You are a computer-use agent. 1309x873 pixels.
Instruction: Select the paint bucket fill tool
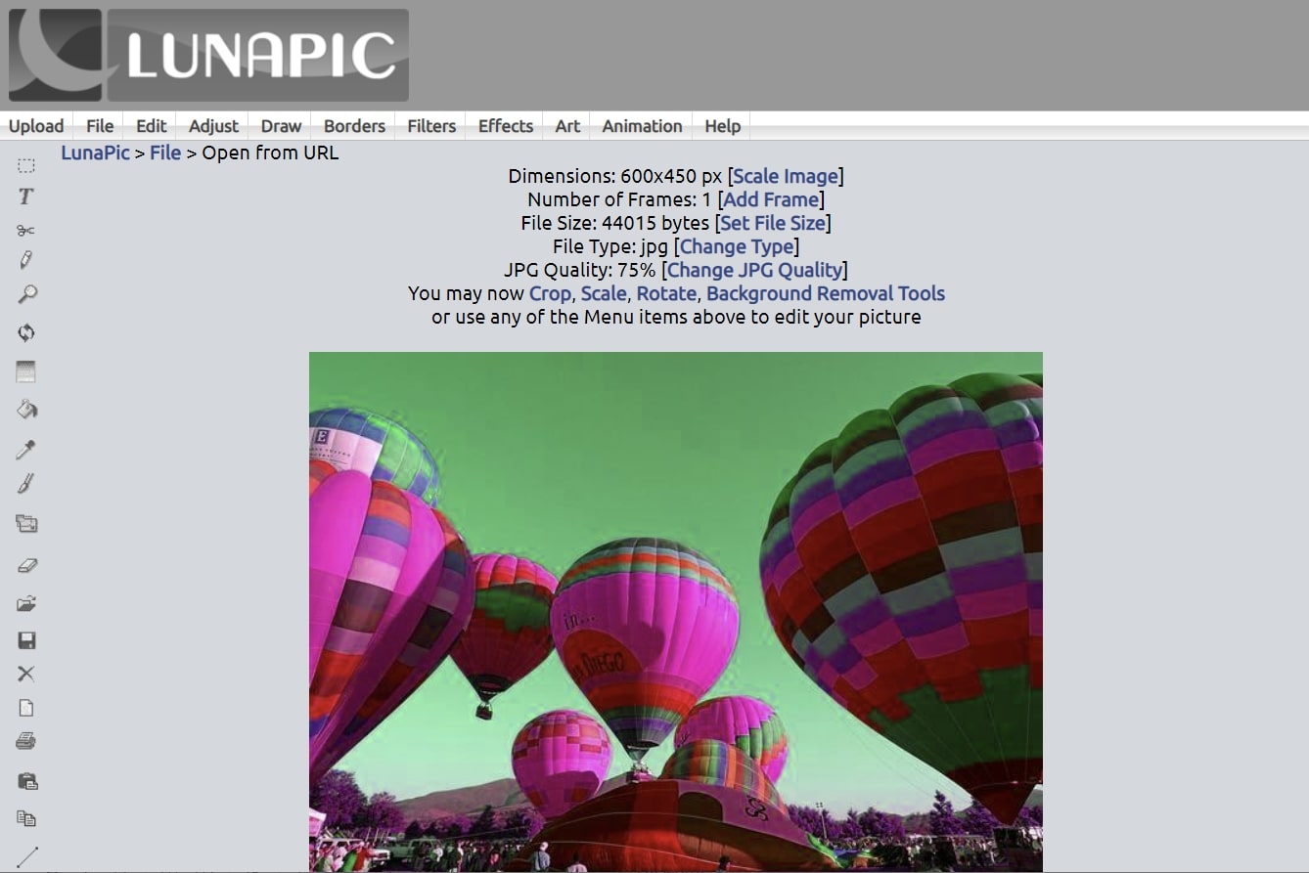26,409
